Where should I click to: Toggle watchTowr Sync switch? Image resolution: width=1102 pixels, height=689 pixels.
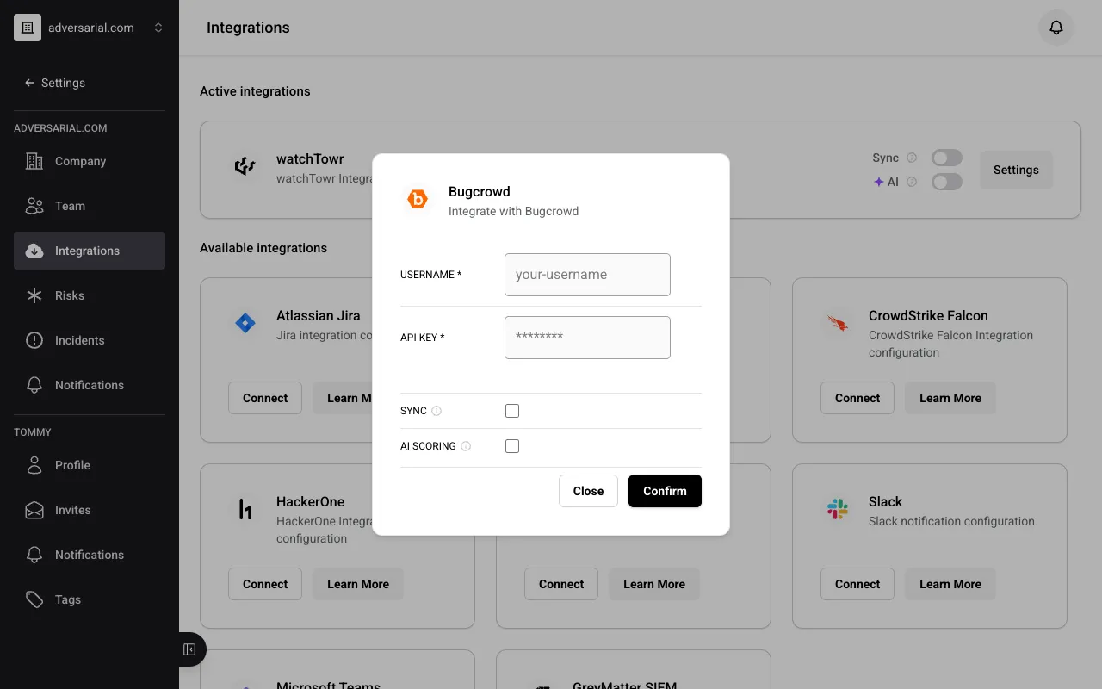pyautogui.click(x=946, y=158)
